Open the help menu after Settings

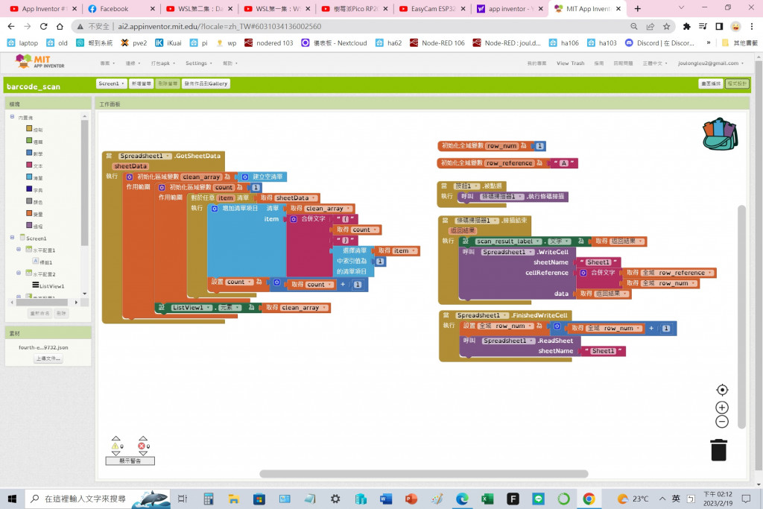[x=230, y=63]
